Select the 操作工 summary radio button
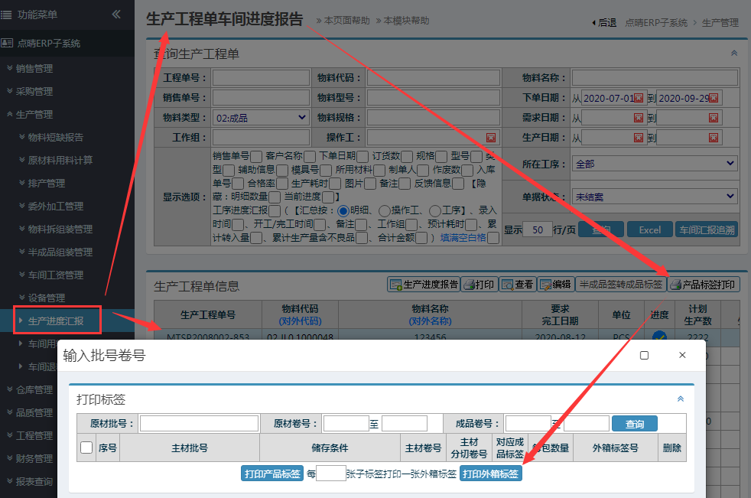This screenshot has width=751, height=498. point(385,210)
